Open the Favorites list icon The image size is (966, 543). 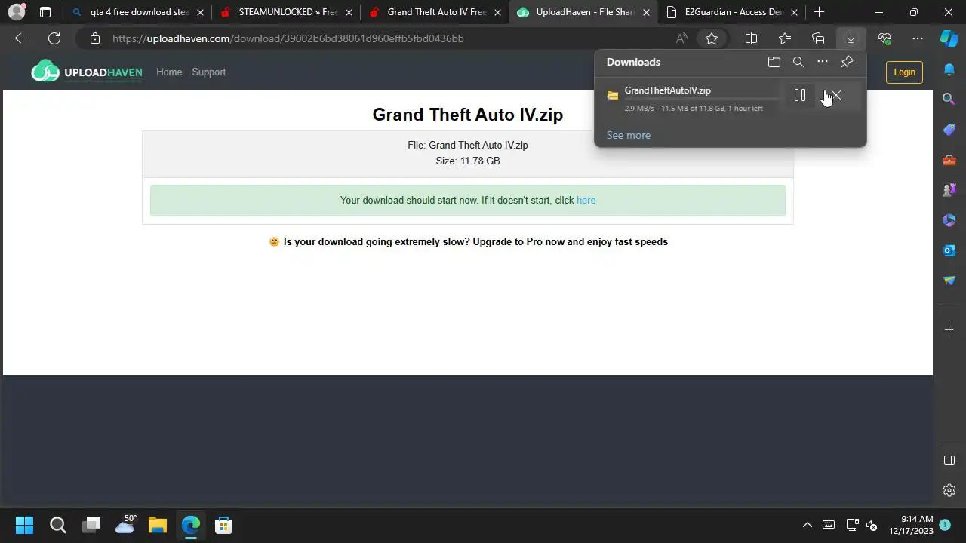785,38
